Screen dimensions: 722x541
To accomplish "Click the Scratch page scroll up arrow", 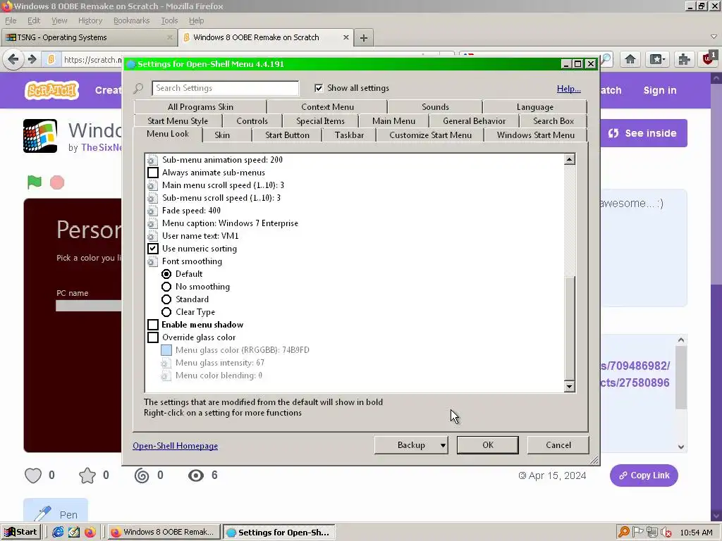I will [716, 78].
